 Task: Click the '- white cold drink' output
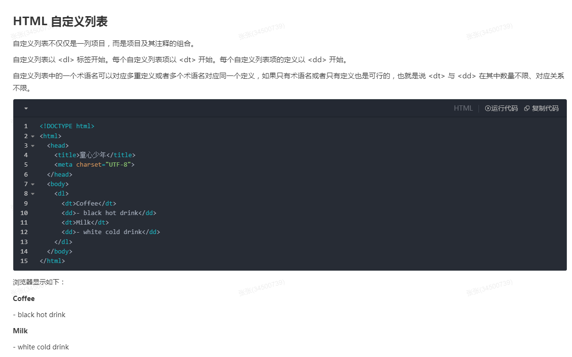pos(41,347)
